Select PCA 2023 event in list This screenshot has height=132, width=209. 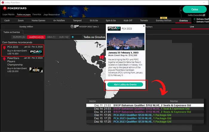23,50
